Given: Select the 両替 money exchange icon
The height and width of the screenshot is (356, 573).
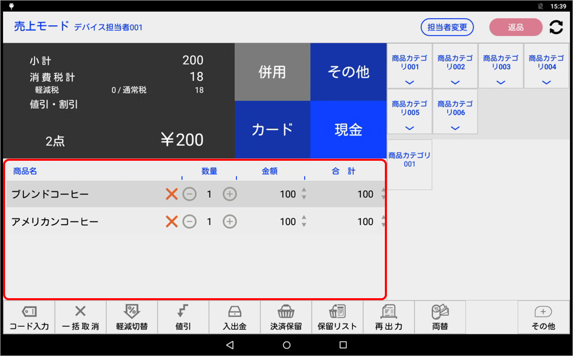Looking at the screenshot, I should click(x=440, y=317).
